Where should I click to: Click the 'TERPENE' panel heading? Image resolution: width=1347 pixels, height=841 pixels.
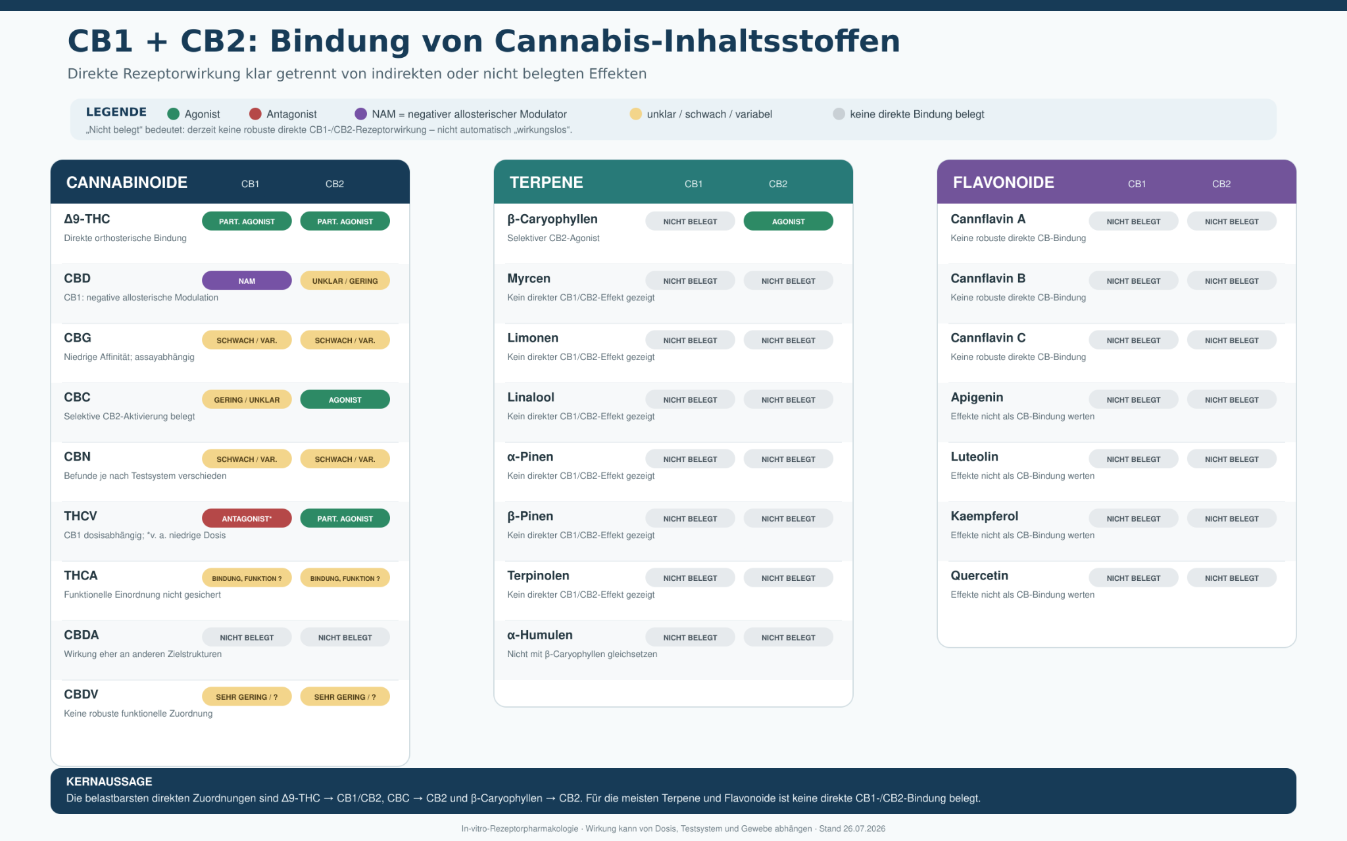point(547,183)
